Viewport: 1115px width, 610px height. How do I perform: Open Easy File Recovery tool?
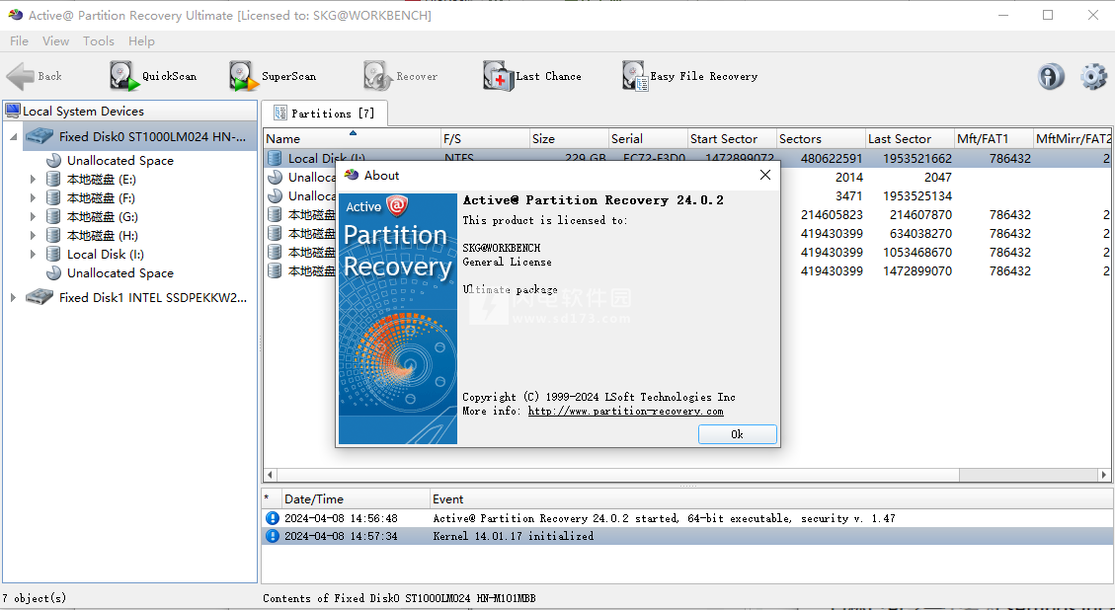tap(689, 76)
